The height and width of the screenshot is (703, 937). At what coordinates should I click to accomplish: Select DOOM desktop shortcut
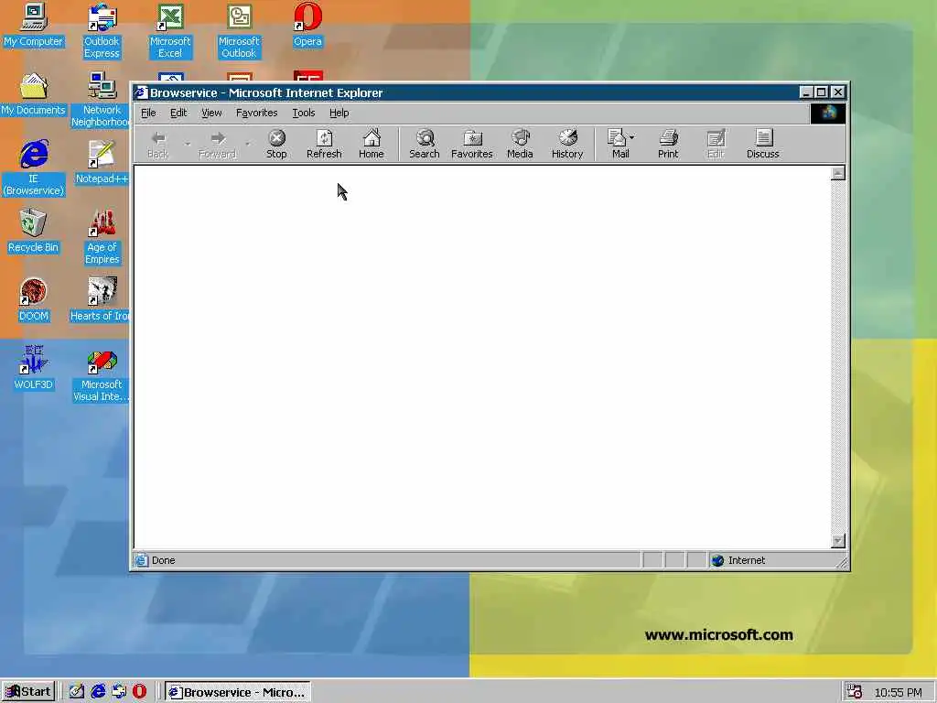33,300
